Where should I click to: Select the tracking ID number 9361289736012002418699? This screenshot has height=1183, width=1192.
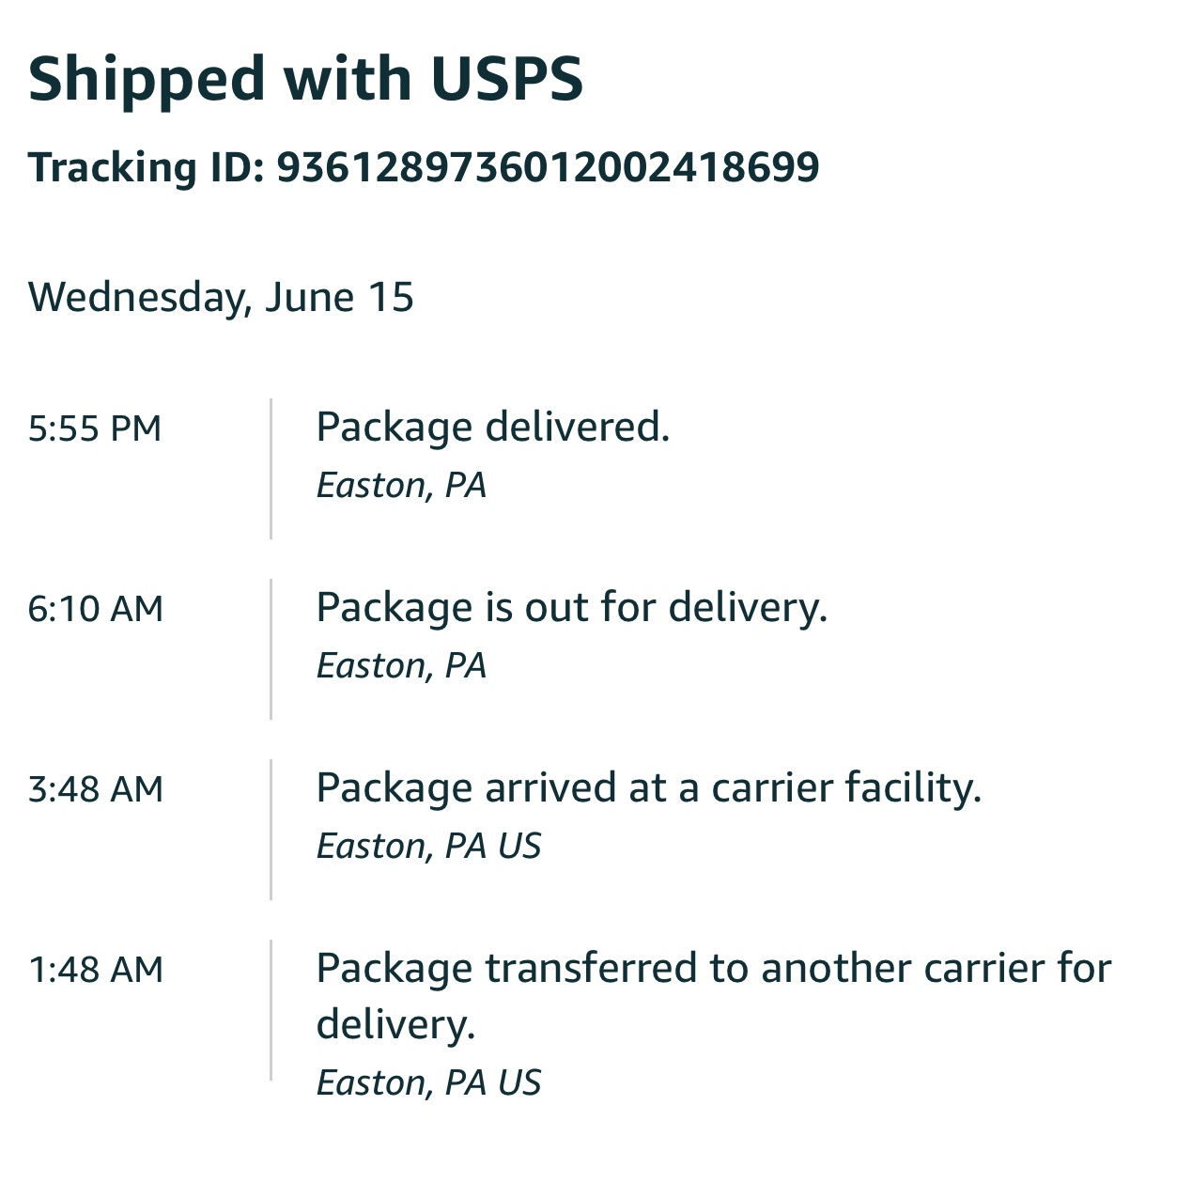(548, 167)
